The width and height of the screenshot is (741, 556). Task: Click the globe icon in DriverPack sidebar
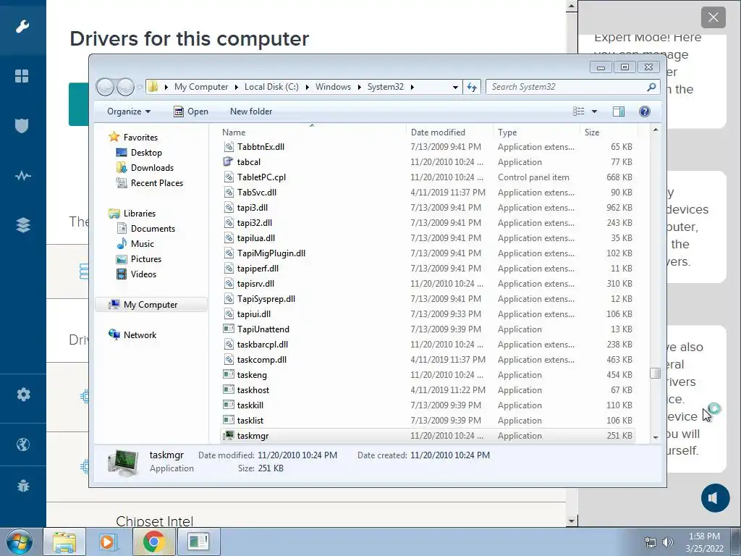click(x=22, y=445)
